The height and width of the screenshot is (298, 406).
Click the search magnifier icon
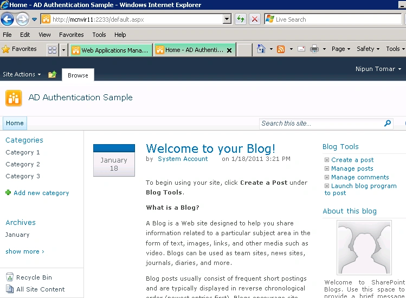click(388, 123)
